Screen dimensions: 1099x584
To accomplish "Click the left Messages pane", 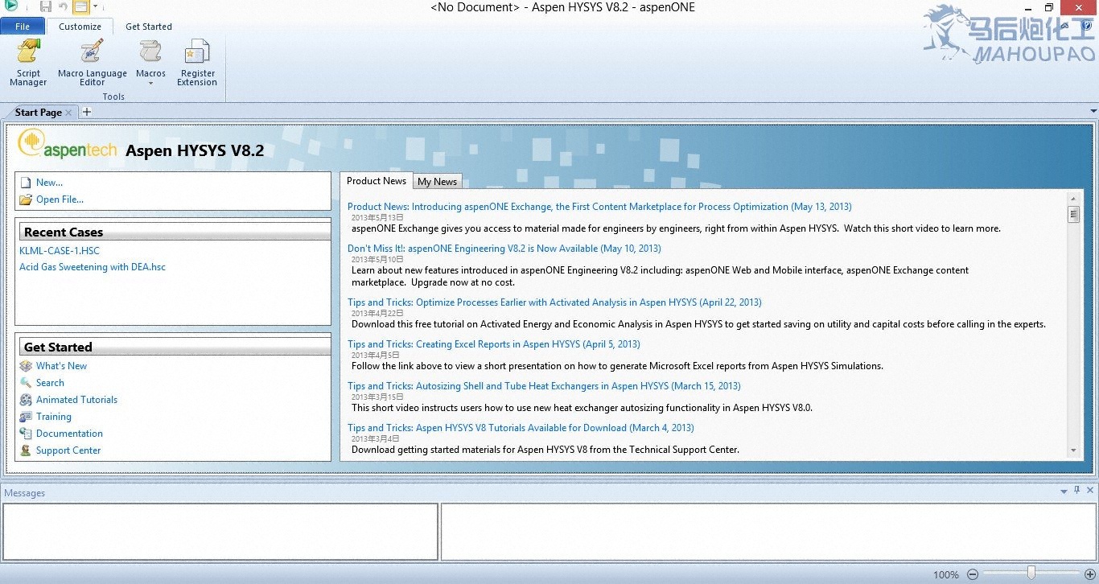I will (x=220, y=532).
